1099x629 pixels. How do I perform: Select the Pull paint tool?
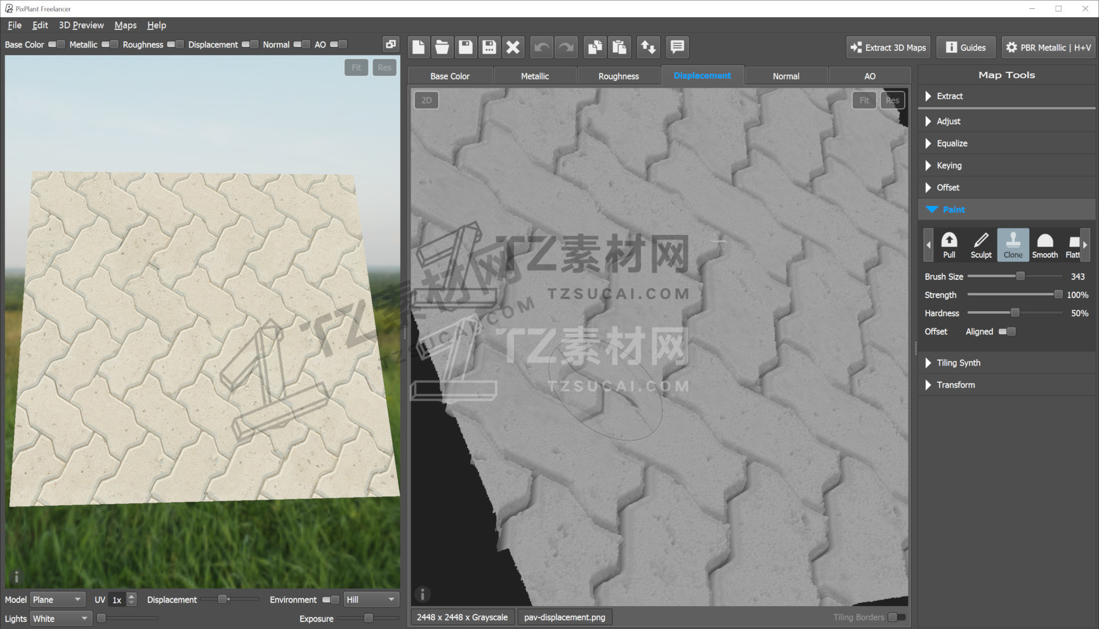949,245
